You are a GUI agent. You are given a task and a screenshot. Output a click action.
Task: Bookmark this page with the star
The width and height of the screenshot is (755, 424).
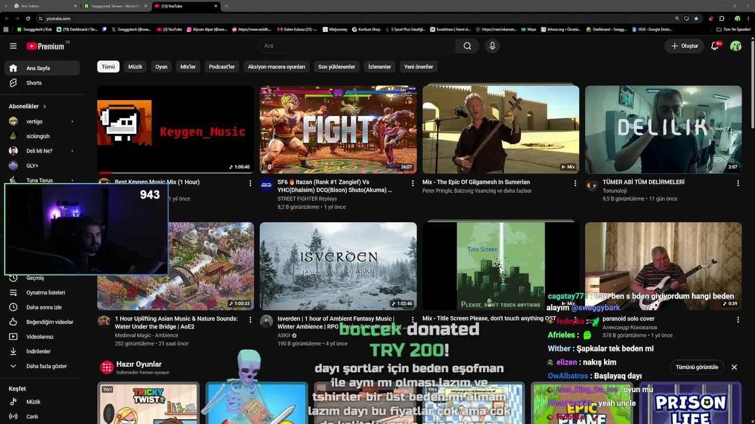(x=696, y=18)
